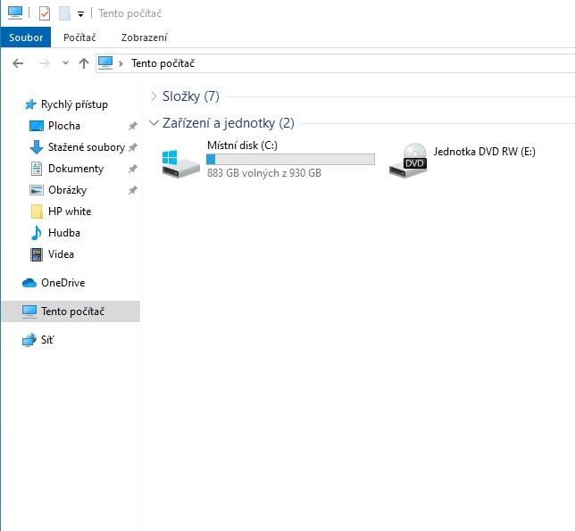Click the Dokumenty document icon
The height and width of the screenshot is (531, 575).
(37, 169)
